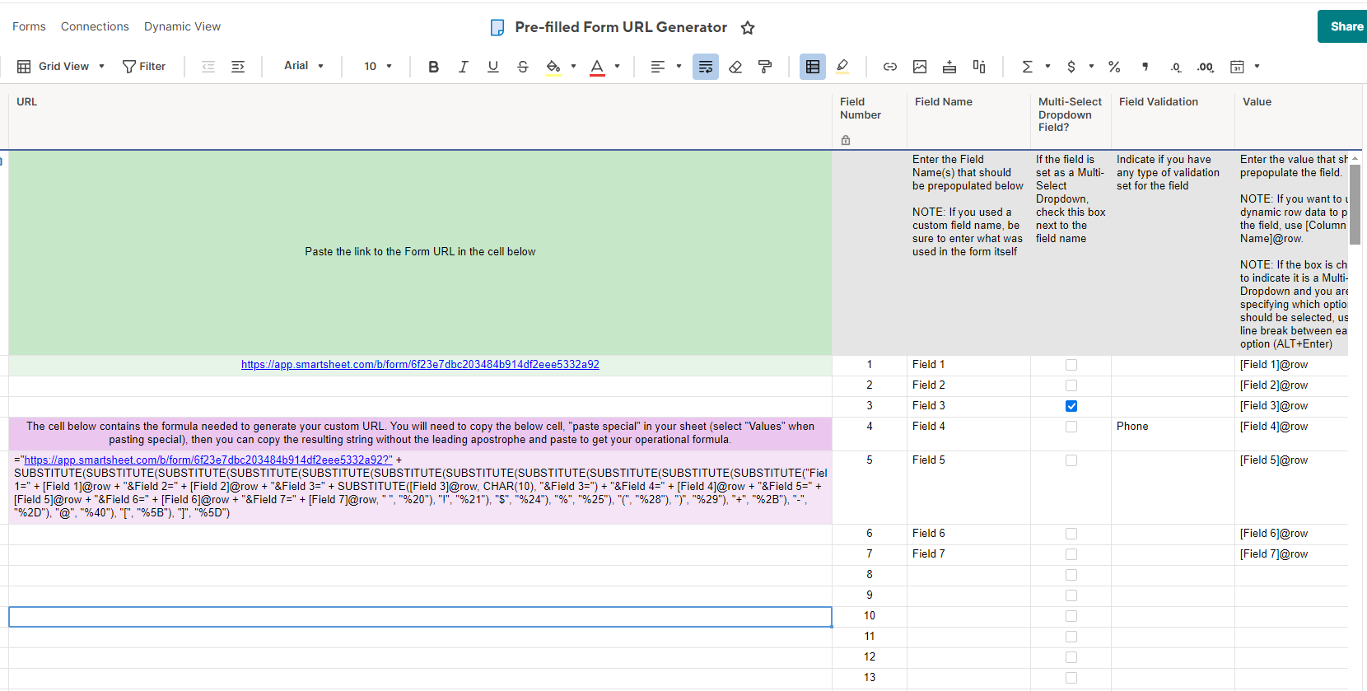Expand the currency format dropdown arrow
The height and width of the screenshot is (691, 1367).
[1091, 67]
